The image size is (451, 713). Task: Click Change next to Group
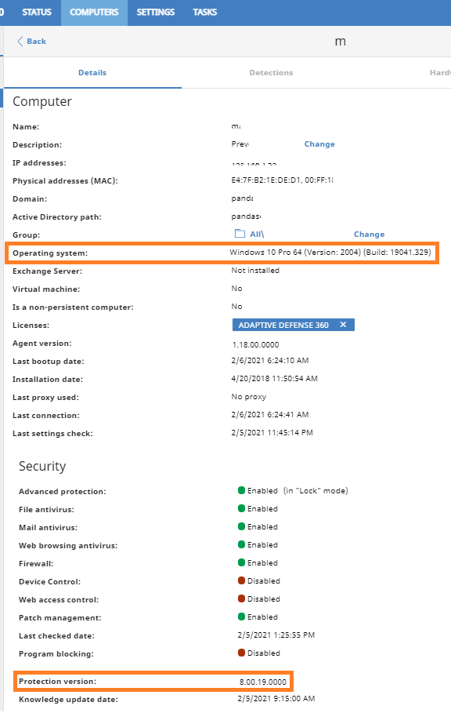click(369, 235)
